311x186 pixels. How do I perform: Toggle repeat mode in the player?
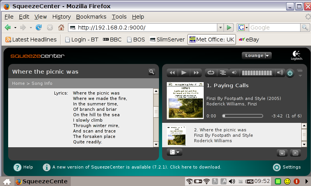(211, 72)
